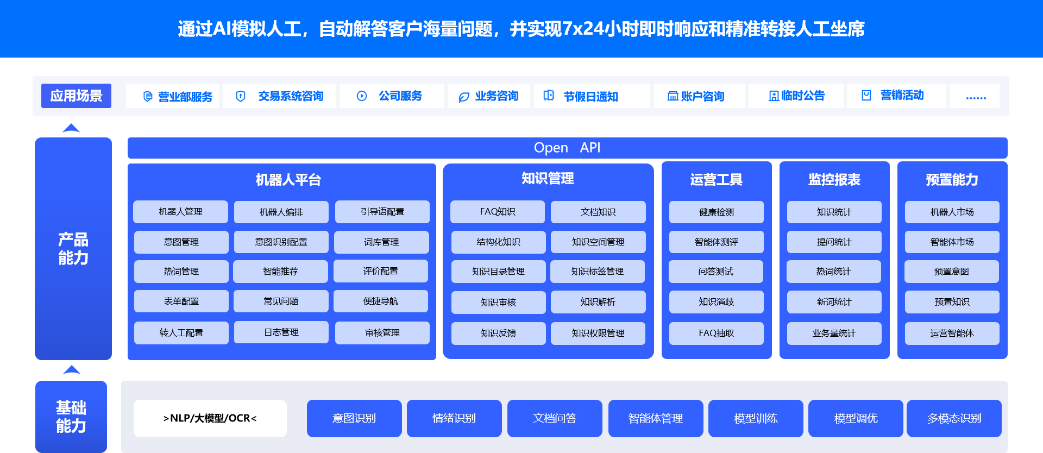Choose 机器人市场 in 预置能力
This screenshot has width=1043, height=453.
coord(952,212)
